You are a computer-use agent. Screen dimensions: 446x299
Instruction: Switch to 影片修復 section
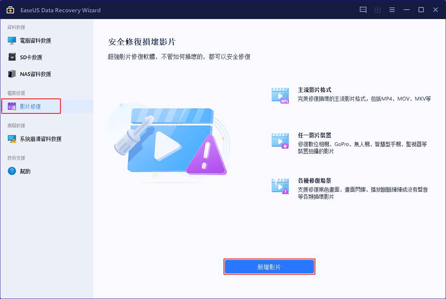pyautogui.click(x=47, y=106)
